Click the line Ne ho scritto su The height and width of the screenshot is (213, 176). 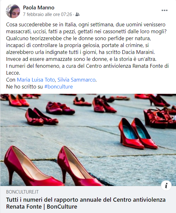(x=24, y=87)
